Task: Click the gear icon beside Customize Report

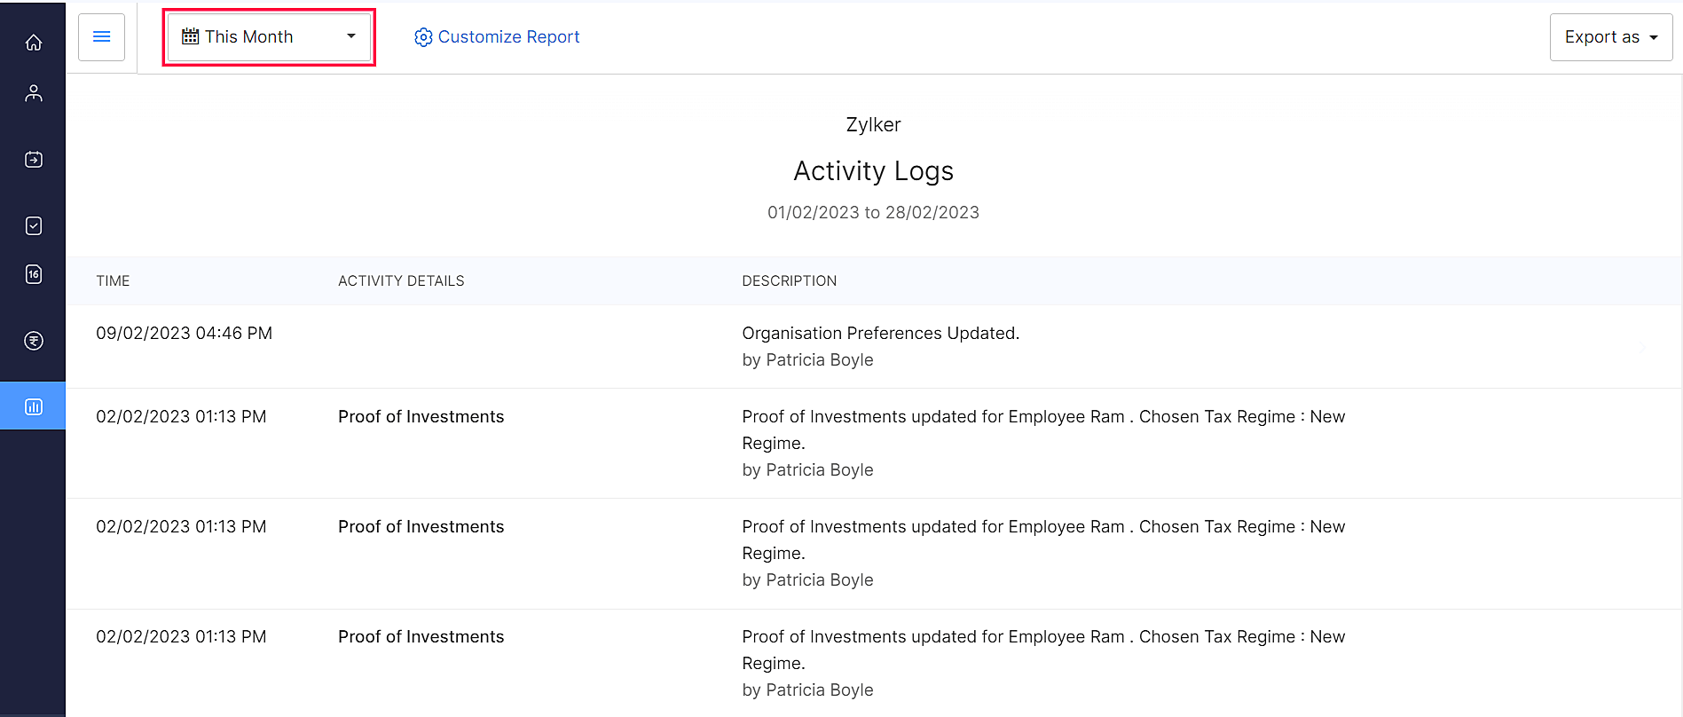Action: coord(423,37)
